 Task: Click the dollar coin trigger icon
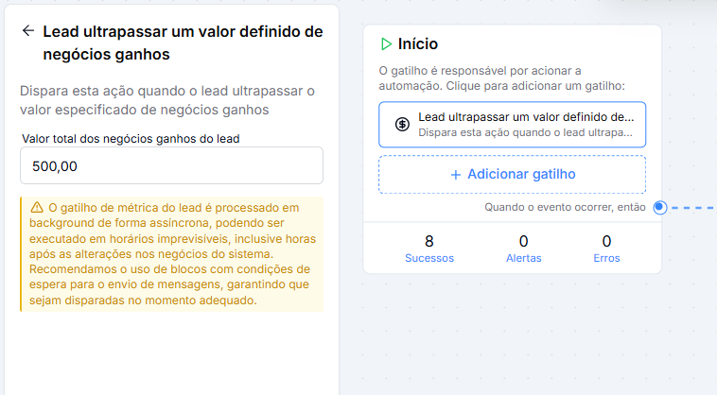click(402, 124)
